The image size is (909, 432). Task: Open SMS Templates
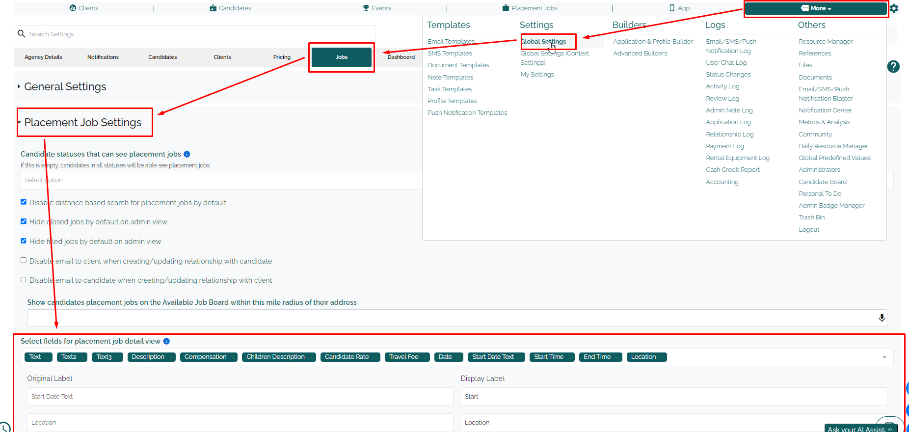pos(450,54)
